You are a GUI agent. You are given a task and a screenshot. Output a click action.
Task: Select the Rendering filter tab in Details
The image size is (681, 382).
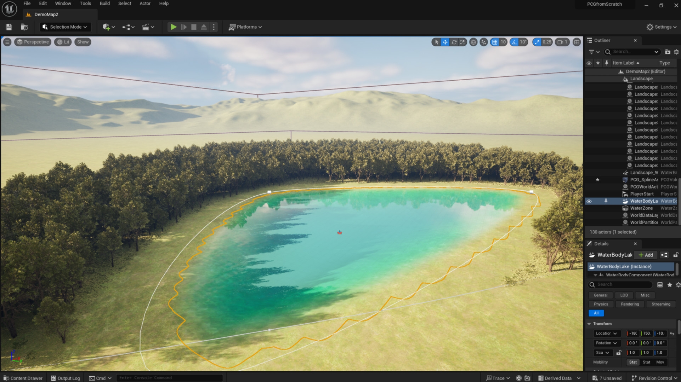click(x=630, y=304)
